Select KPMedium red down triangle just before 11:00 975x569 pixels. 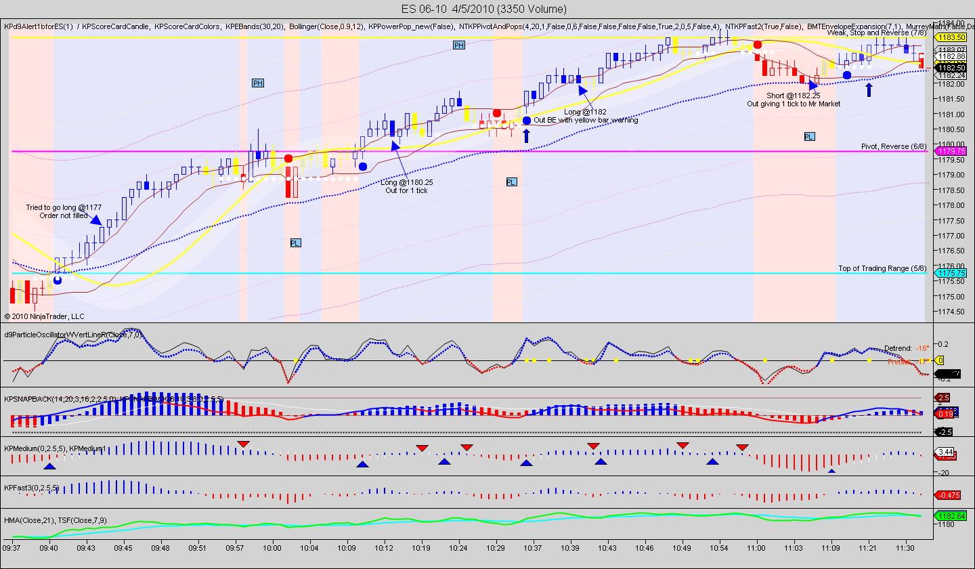[x=743, y=447]
